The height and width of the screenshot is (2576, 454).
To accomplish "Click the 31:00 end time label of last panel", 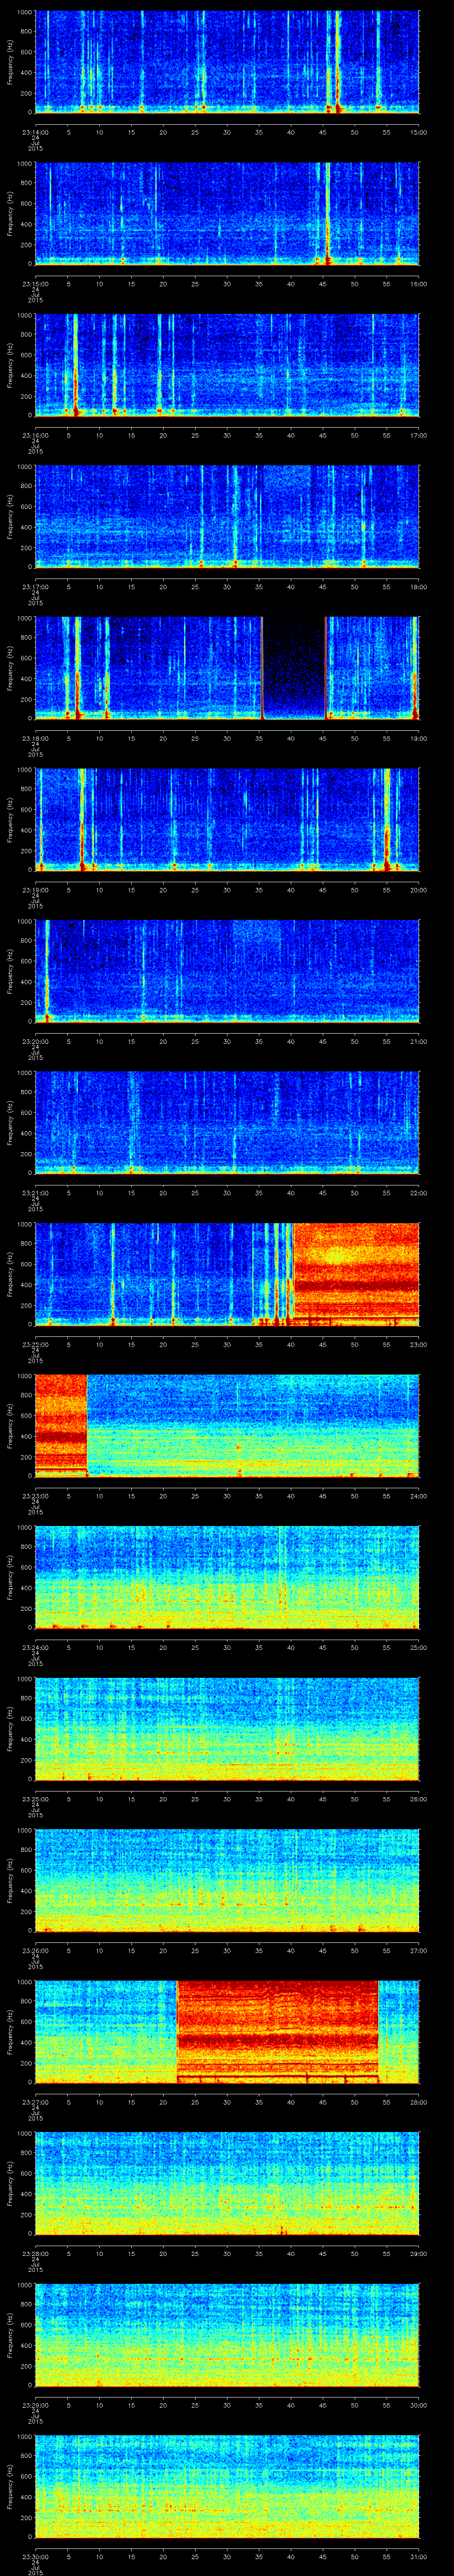I will [x=418, y=2556].
